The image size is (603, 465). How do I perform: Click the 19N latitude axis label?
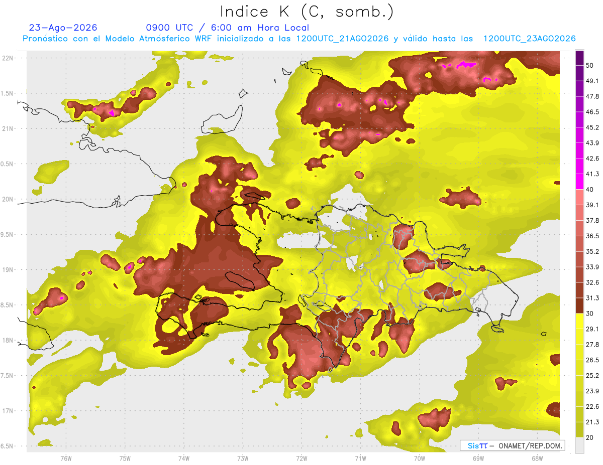click(x=7, y=270)
